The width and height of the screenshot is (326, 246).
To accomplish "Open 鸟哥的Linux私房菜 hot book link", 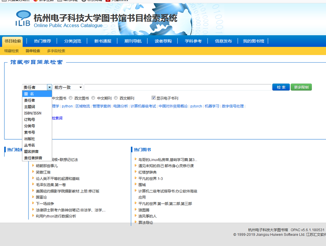I will (x=168, y=160).
